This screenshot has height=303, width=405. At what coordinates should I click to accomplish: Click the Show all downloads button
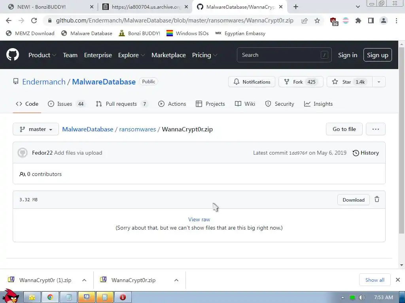375,280
